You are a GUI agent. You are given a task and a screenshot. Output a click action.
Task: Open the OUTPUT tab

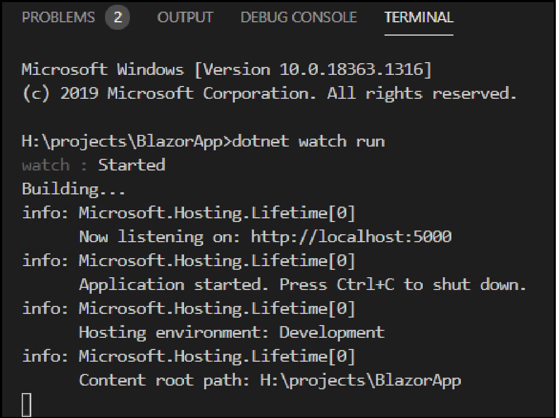185,17
